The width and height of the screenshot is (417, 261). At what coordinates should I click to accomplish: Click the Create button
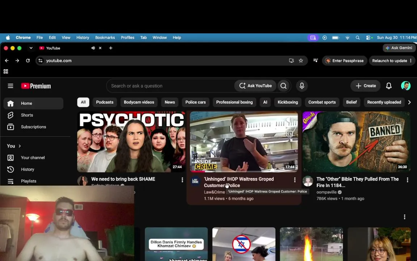(x=366, y=86)
